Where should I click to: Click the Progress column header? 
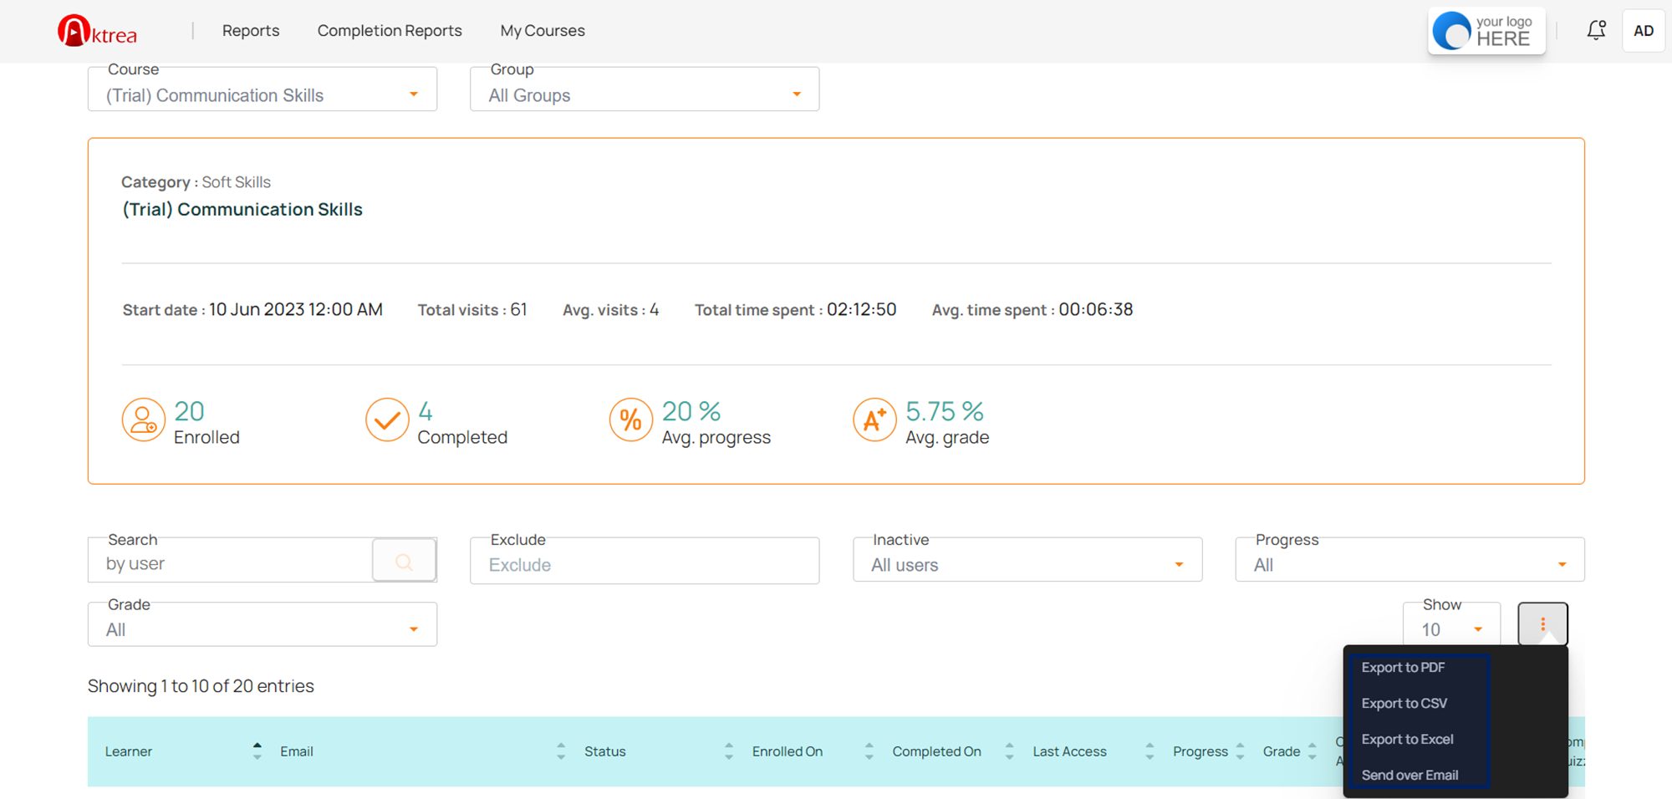pos(1200,751)
